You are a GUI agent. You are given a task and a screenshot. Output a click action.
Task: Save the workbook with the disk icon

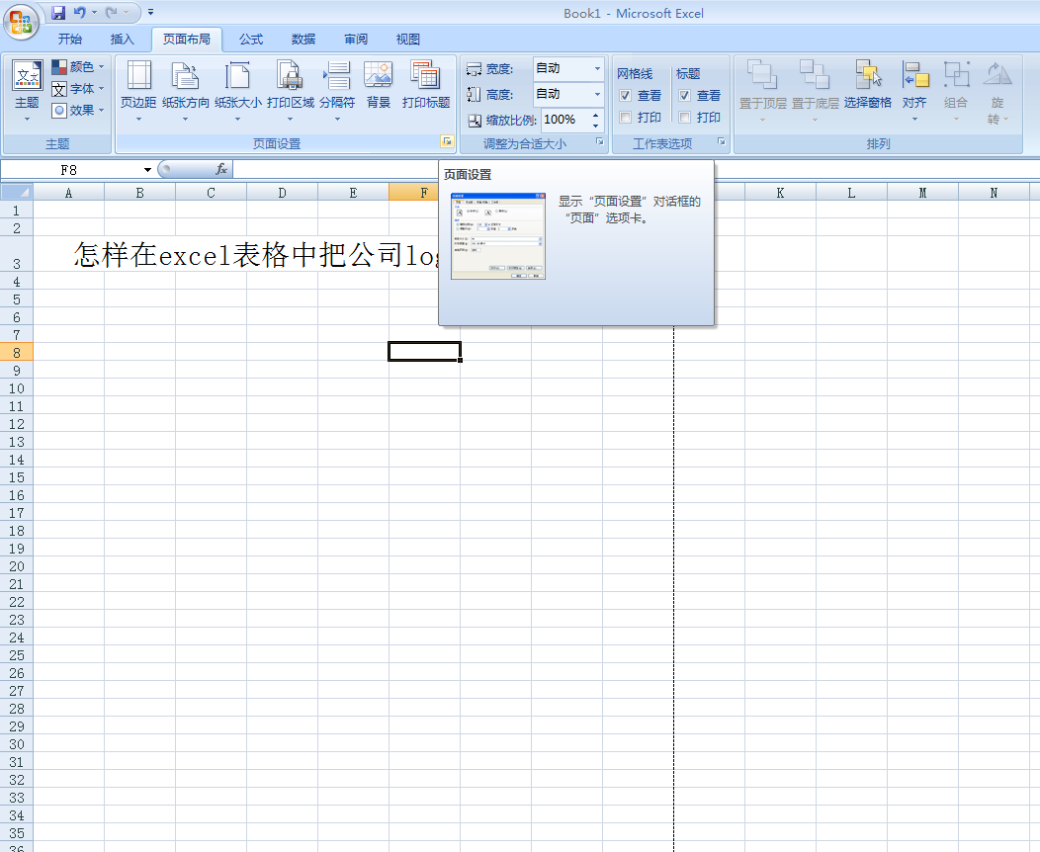[x=58, y=13]
